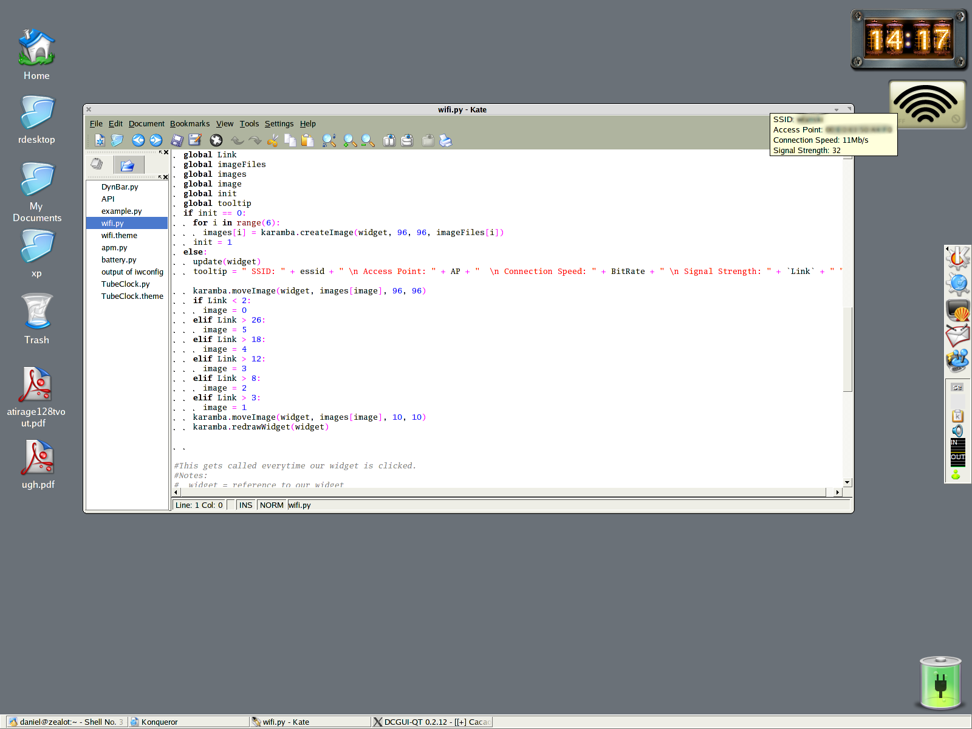Screen dimensions: 972x729
Task: Select TubeClock.py in the document list
Action: [127, 284]
